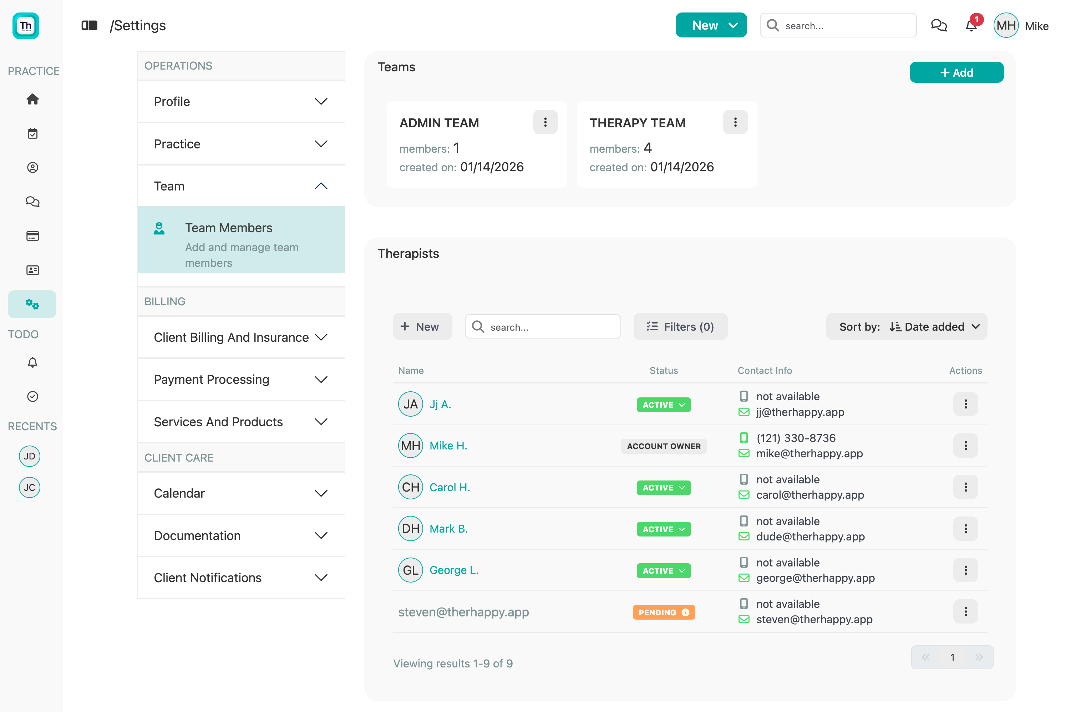Viewport: 1091px width, 712px height.
Task: Open the contacts ID card icon
Action: pyautogui.click(x=32, y=270)
